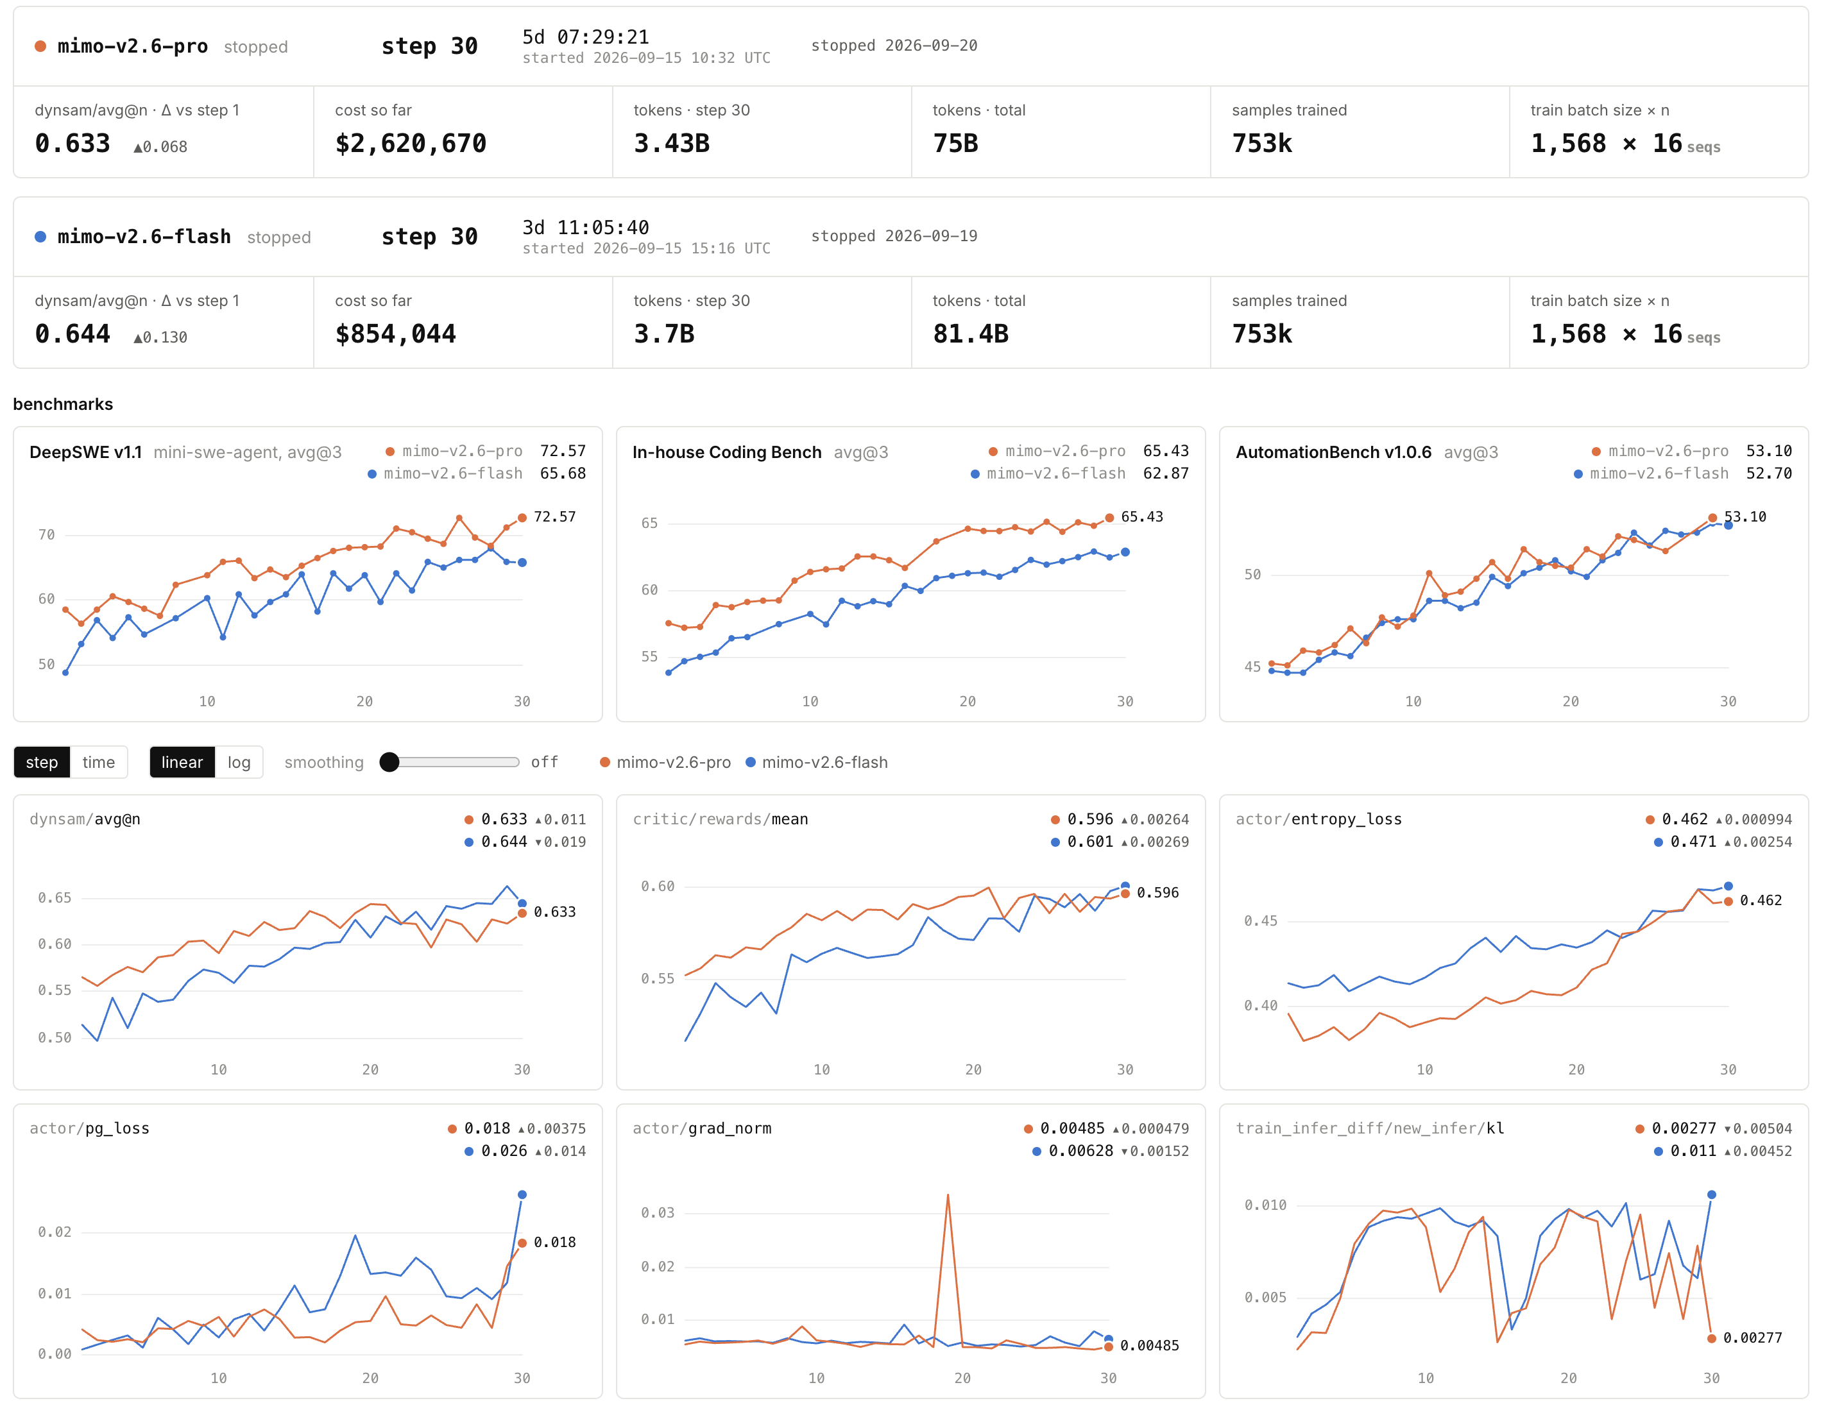Toggle mimo-v2.6-flash series in chart legend bar
The height and width of the screenshot is (1410, 1826).
click(817, 762)
